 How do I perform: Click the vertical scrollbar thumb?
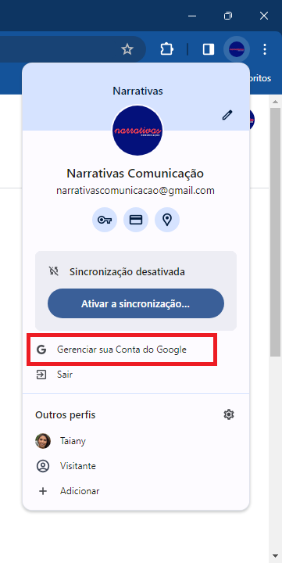click(275, 232)
